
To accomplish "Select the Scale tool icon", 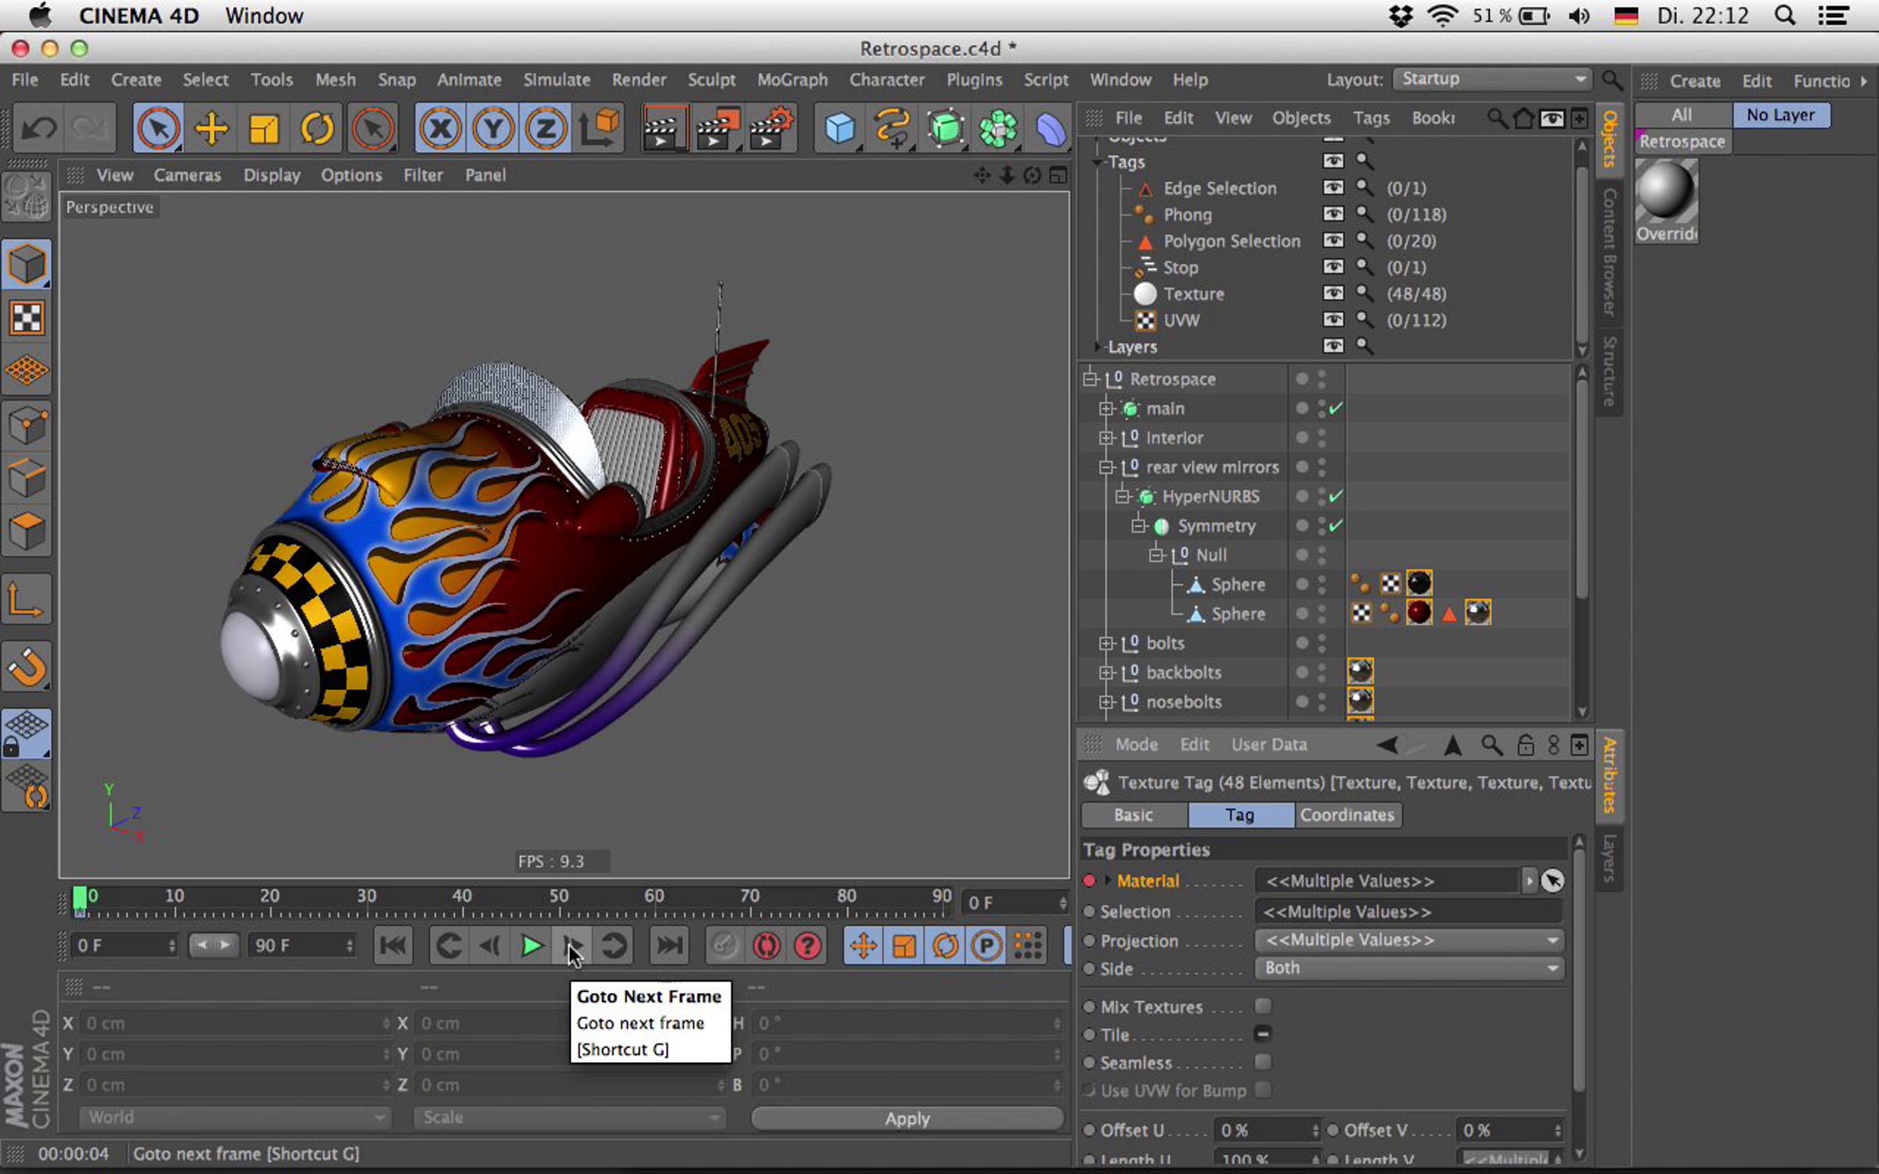I will pos(264,128).
